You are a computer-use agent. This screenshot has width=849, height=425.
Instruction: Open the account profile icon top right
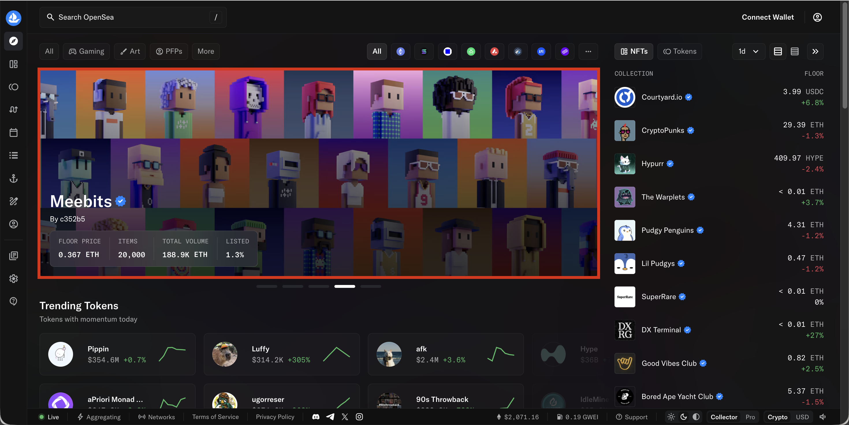point(817,17)
